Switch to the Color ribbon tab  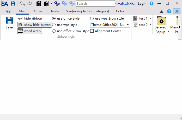pos(120,11)
